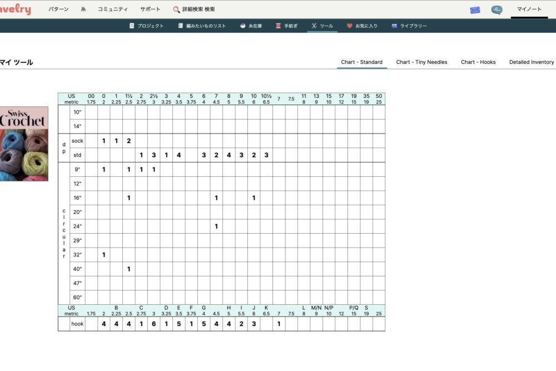Click the 14" row label

77,126
